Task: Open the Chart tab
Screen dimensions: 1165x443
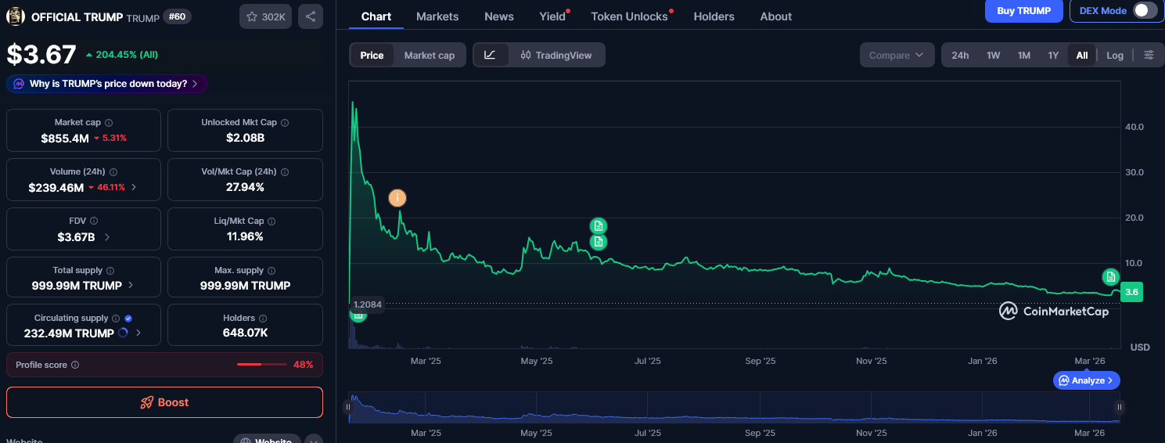Action: [376, 16]
